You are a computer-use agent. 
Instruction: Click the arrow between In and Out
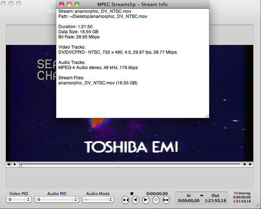(202, 195)
